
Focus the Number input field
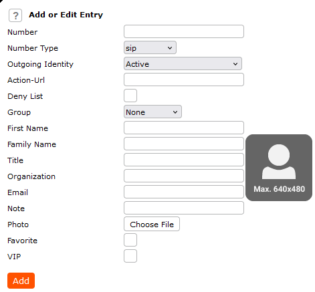click(184, 31)
